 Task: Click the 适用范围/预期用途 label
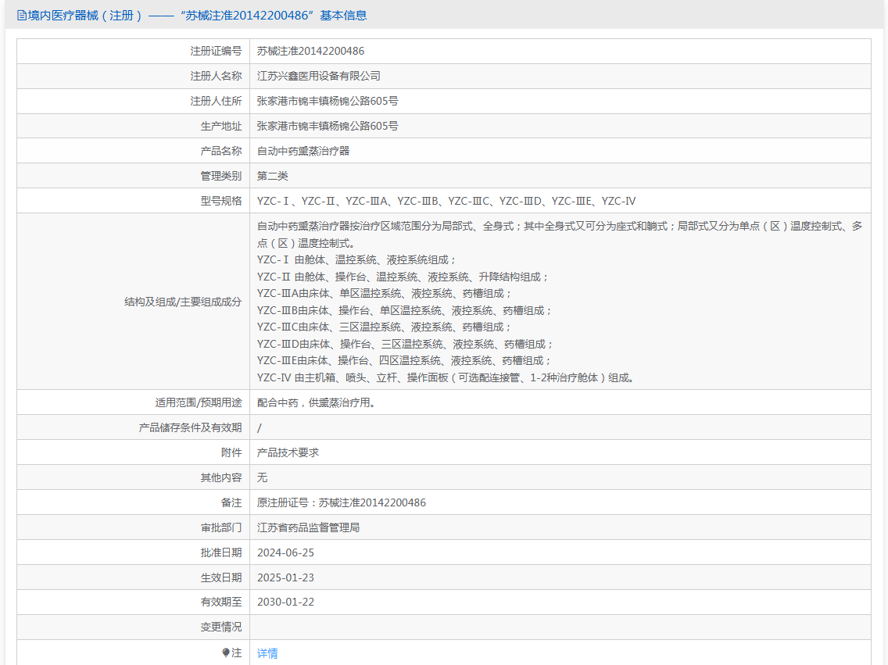click(199, 402)
